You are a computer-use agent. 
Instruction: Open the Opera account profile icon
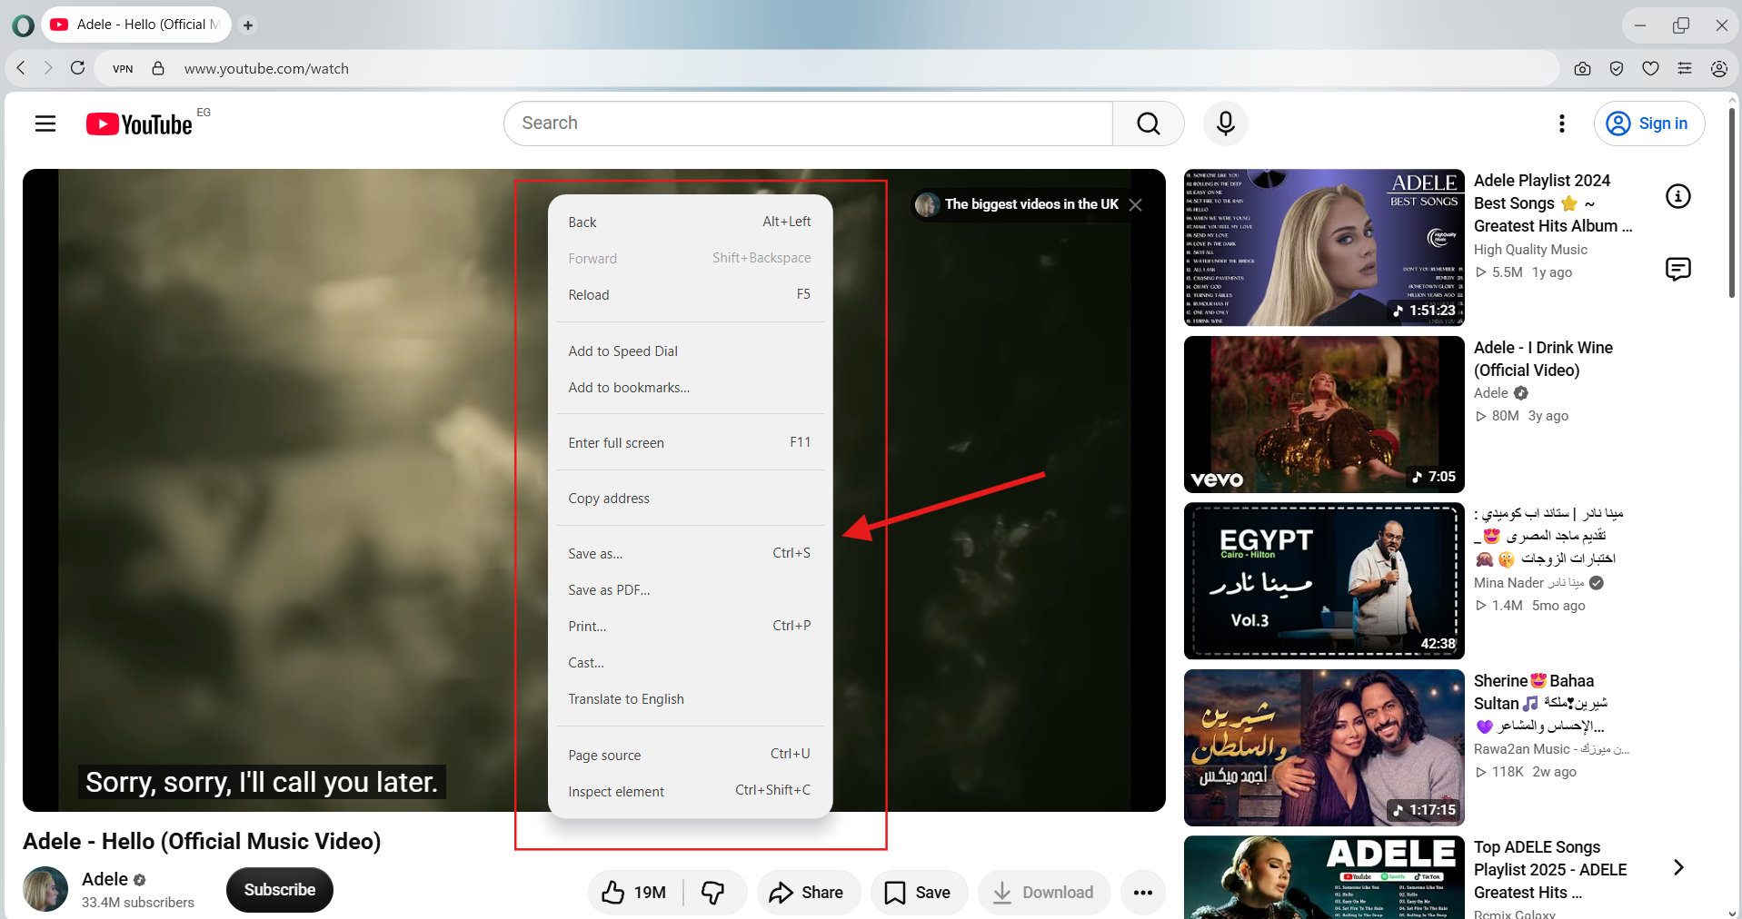pyautogui.click(x=1718, y=69)
